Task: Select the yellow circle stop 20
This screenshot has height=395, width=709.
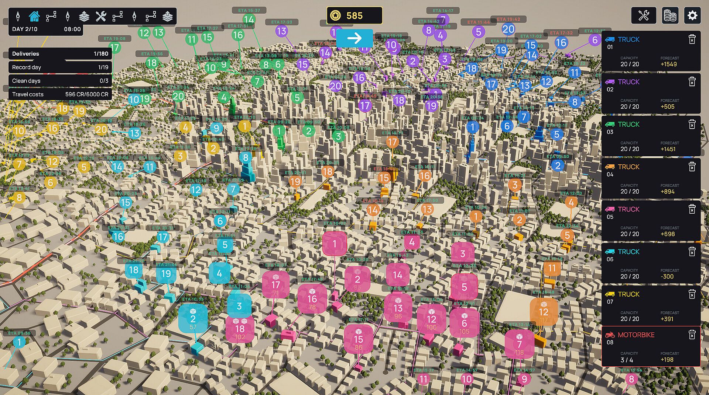Action: tap(101, 129)
